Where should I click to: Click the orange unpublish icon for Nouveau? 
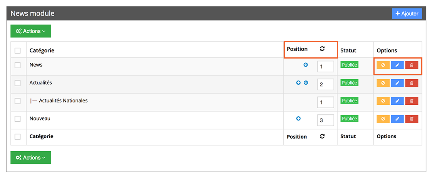pos(383,119)
